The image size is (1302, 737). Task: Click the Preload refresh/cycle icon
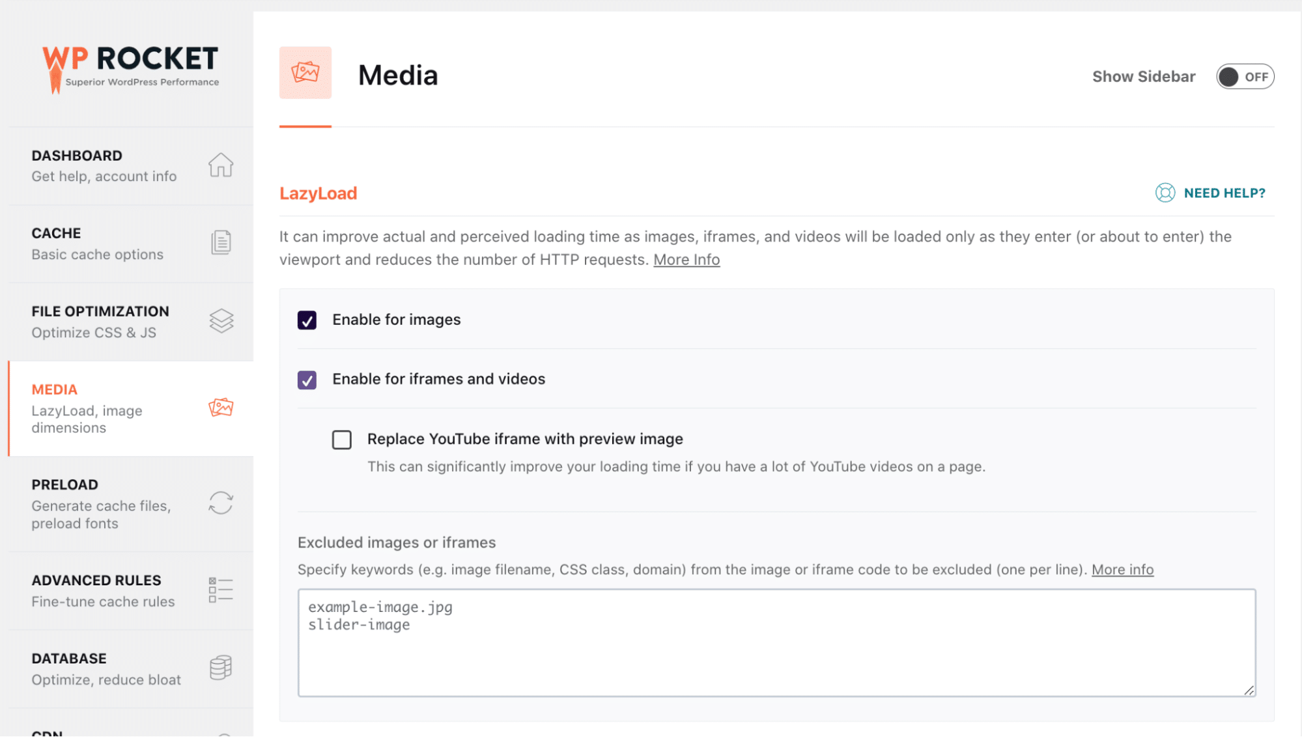tap(221, 502)
